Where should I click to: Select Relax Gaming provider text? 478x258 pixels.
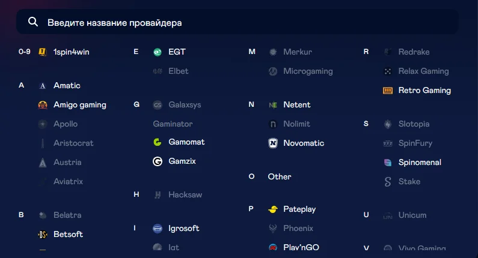[423, 71]
